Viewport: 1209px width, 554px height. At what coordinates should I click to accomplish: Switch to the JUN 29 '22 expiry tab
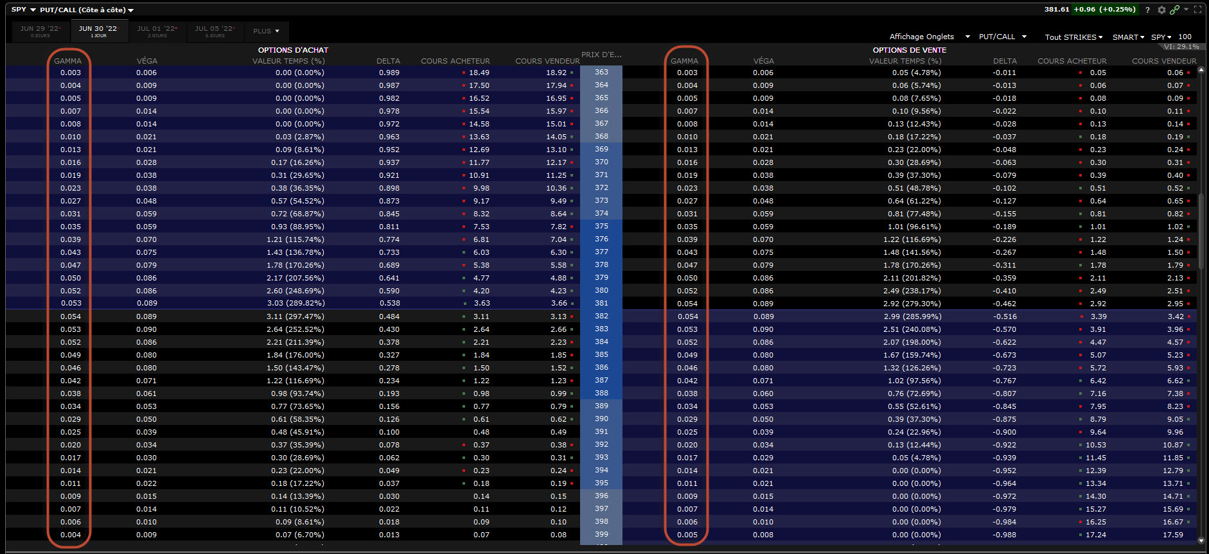40,31
